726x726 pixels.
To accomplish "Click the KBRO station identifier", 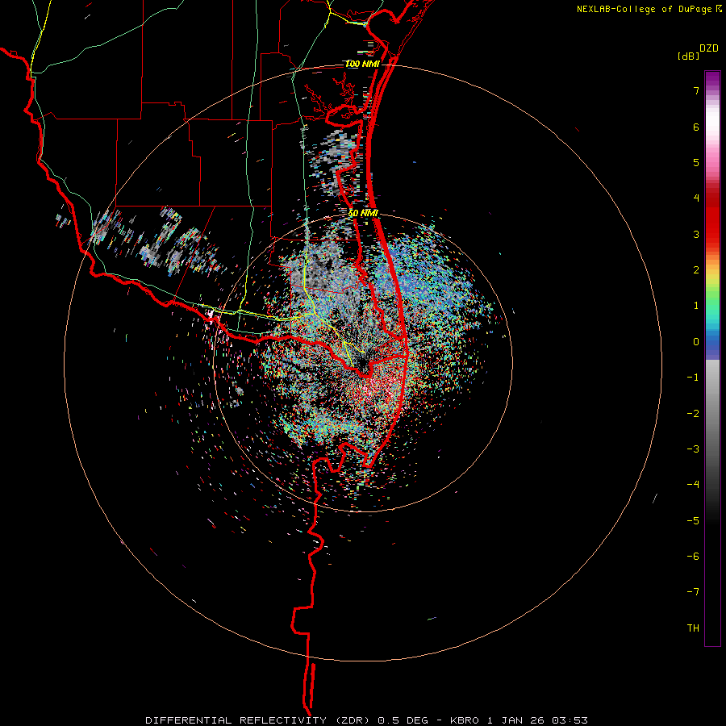I will pos(465,720).
